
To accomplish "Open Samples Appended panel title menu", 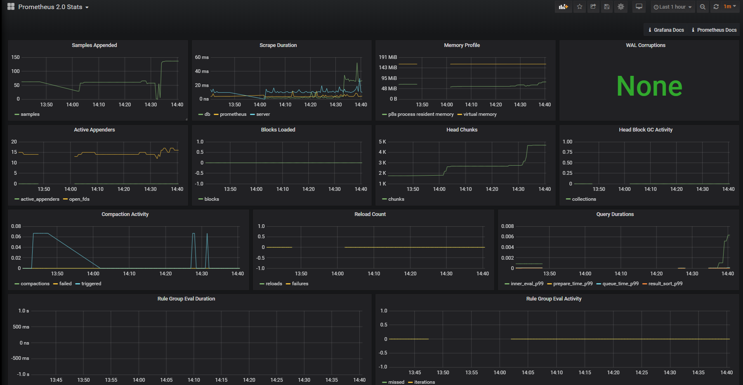I will pos(94,45).
